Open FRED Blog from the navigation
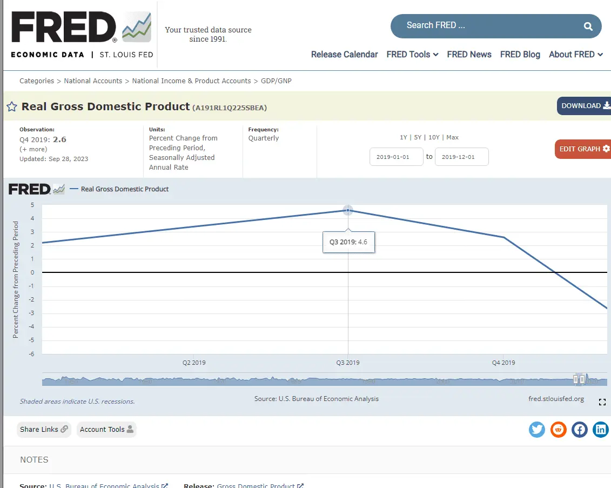Screen dimensions: 611x488 pos(520,55)
